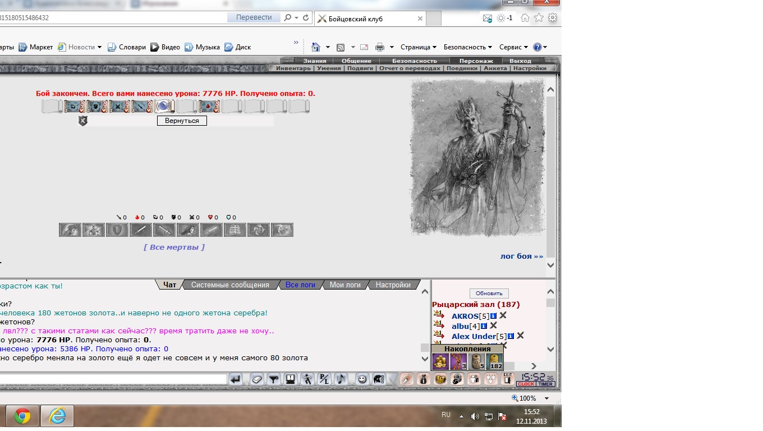Click the EXIT door icon
Image resolution: width=763 pixels, height=431 pixels.
point(508,379)
